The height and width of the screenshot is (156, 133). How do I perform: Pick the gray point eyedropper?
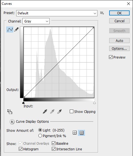(52, 112)
